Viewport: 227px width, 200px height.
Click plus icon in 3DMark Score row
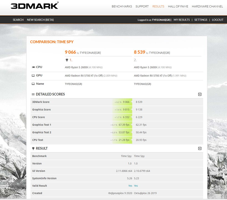click(x=132, y=102)
